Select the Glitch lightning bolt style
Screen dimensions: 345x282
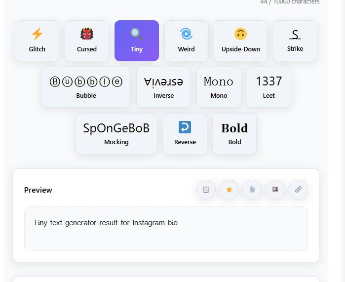tap(37, 40)
